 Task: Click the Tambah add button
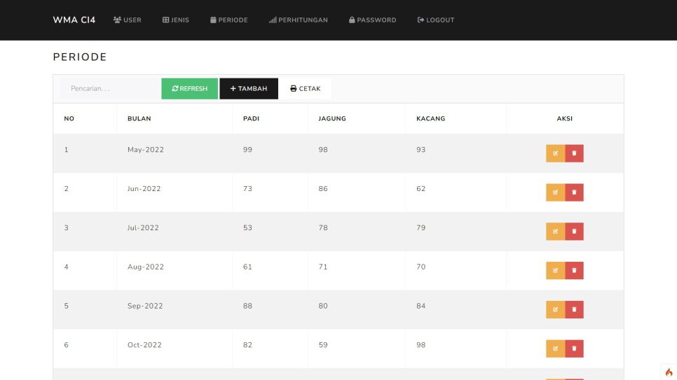tap(249, 89)
